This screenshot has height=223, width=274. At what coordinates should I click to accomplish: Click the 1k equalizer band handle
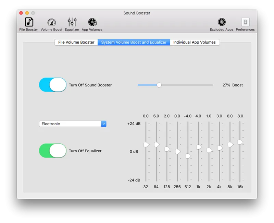199,147
